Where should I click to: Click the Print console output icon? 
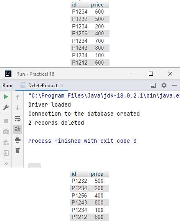coord(18,140)
